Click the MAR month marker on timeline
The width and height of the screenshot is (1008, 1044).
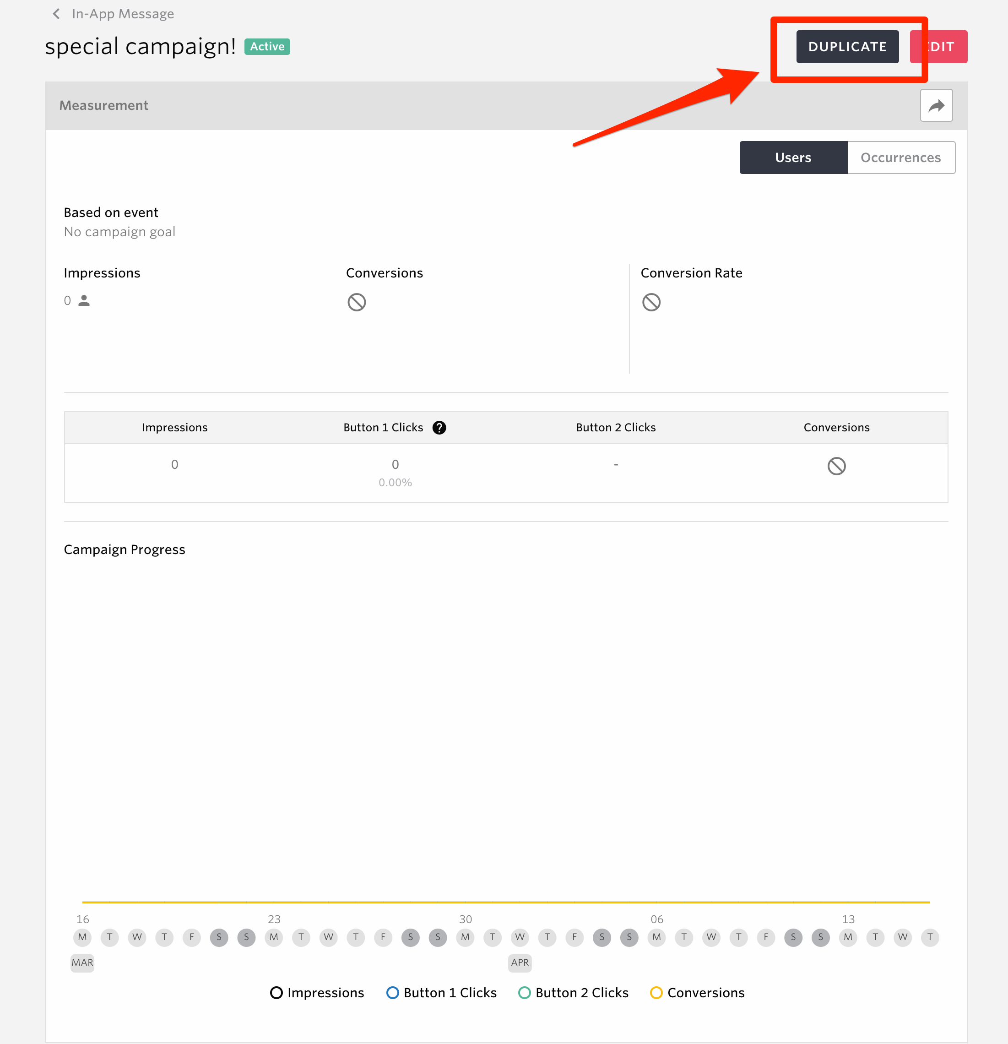[82, 962]
